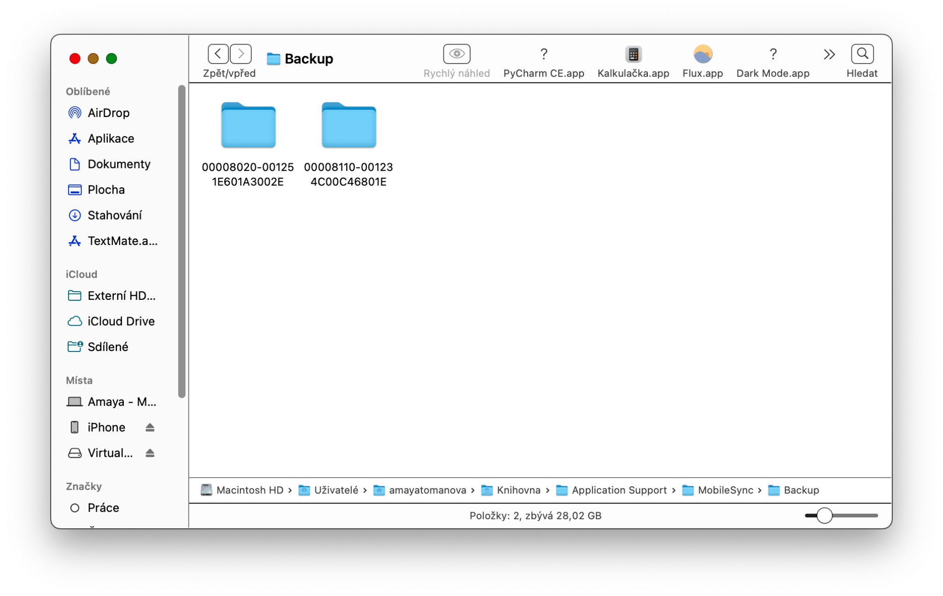The image size is (943, 596).
Task: Open Application Support from the path bar
Action: tap(619, 490)
